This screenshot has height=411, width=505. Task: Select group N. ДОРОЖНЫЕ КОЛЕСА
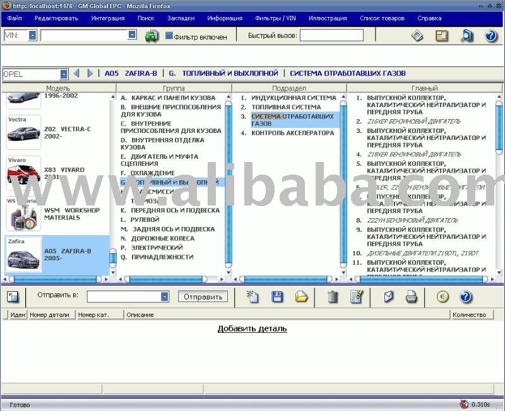(x=157, y=238)
